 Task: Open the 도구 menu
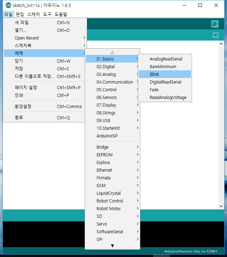click(47, 14)
